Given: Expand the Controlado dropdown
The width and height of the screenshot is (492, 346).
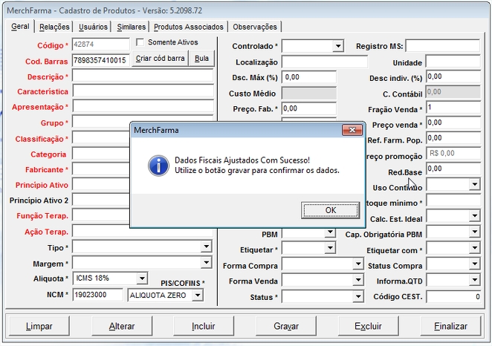Looking at the screenshot, I should tap(338, 46).
